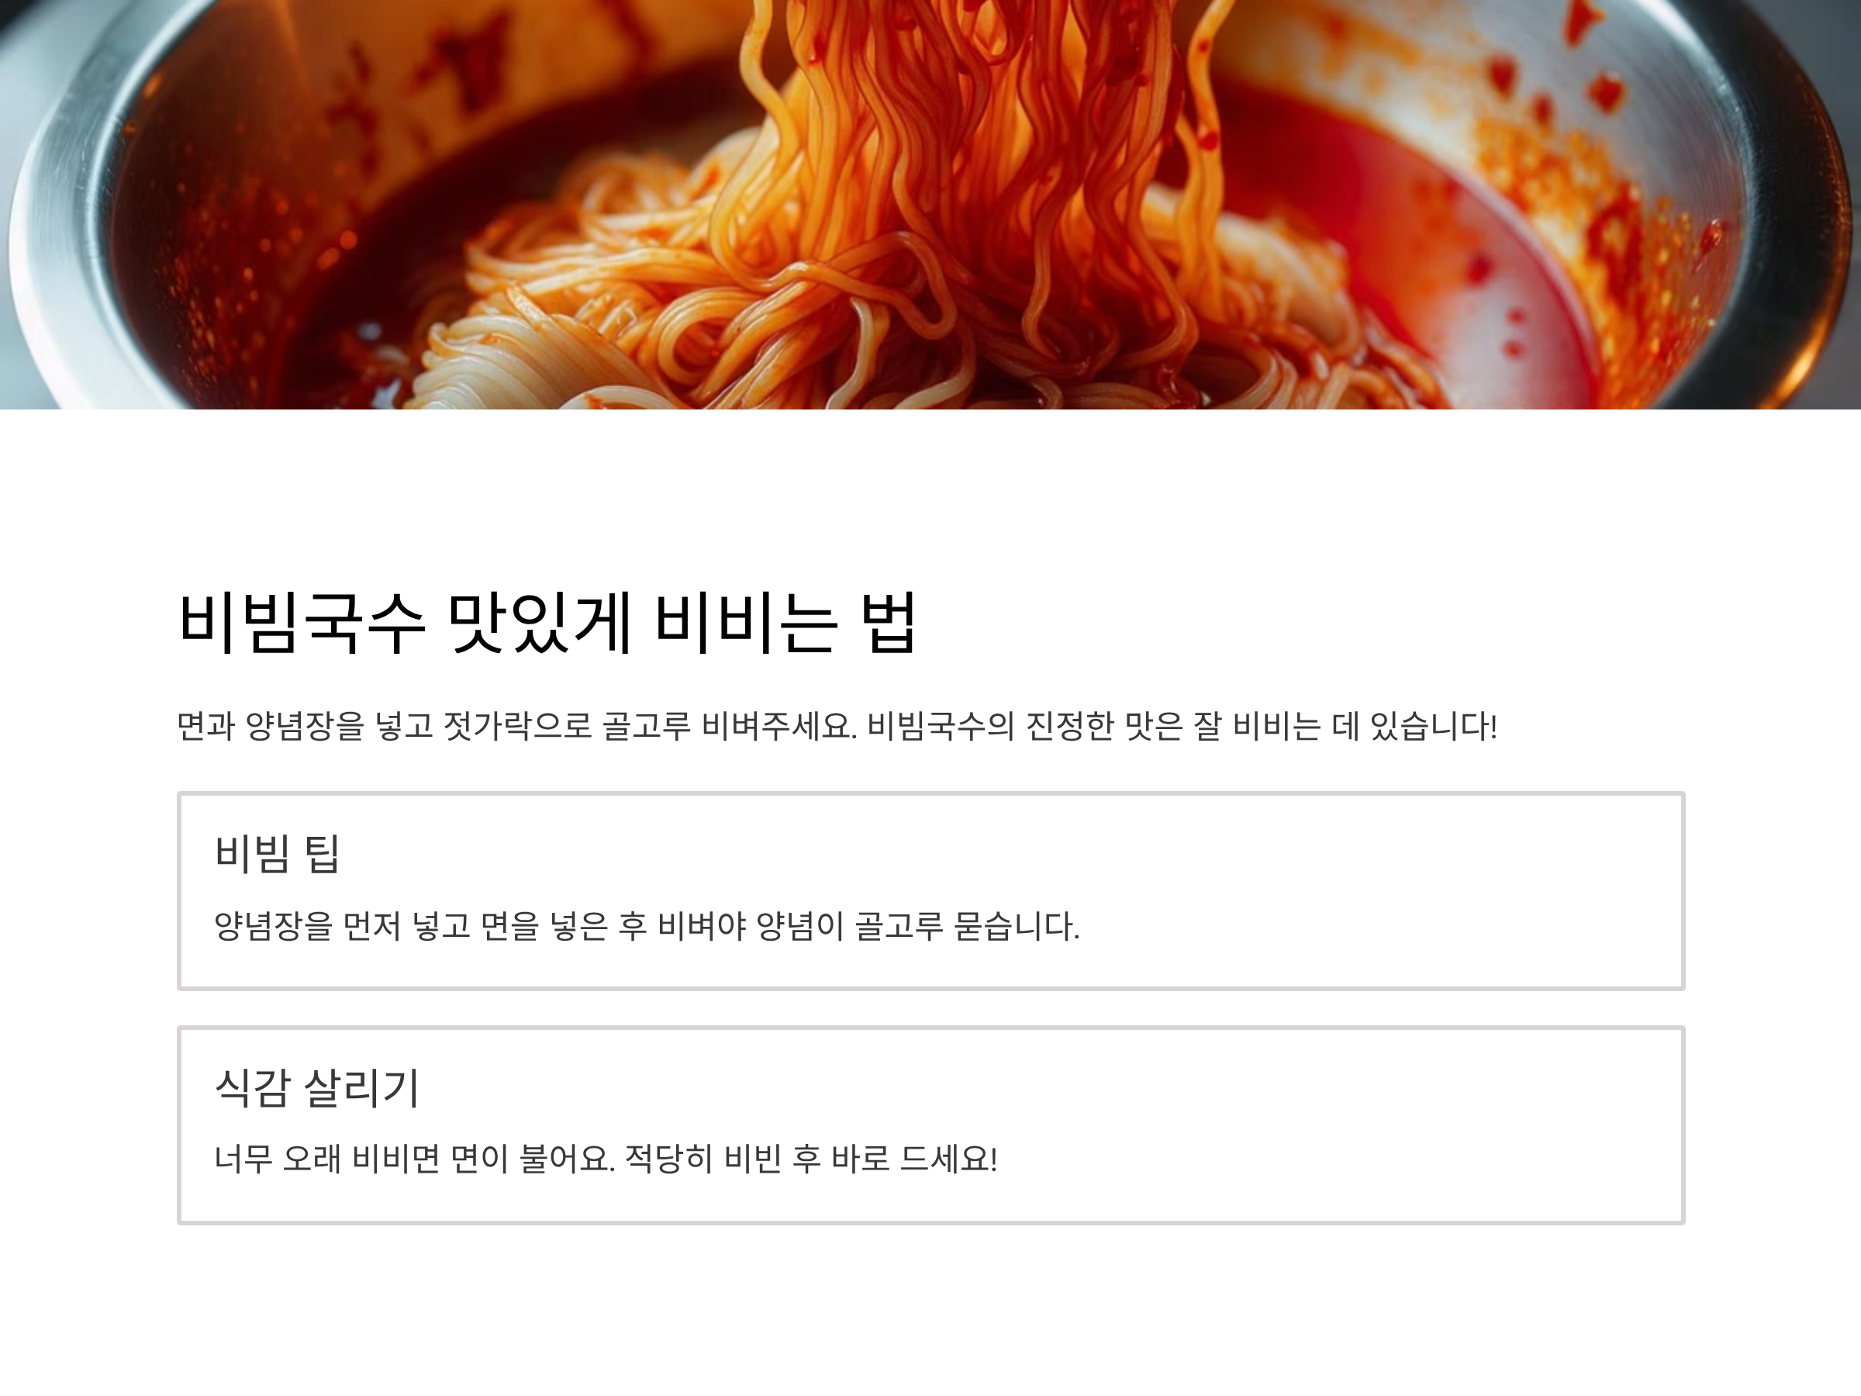Click the word '비빔국수' in the title

point(301,624)
